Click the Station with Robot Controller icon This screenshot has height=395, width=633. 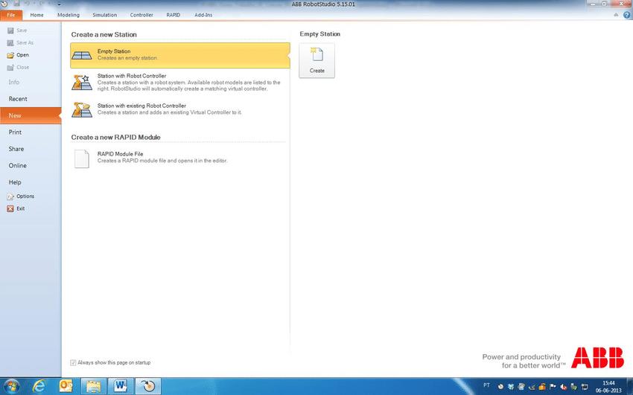click(x=82, y=83)
